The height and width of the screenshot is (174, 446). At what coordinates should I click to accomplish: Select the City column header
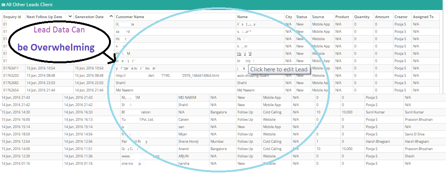pyautogui.click(x=289, y=17)
